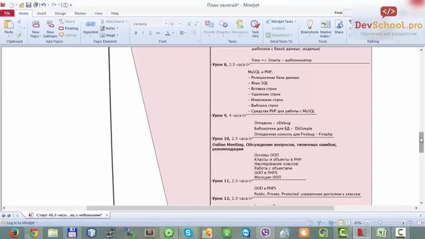Switch to the View ribbon tab
Screen dimensions: 425x239
point(98,13)
